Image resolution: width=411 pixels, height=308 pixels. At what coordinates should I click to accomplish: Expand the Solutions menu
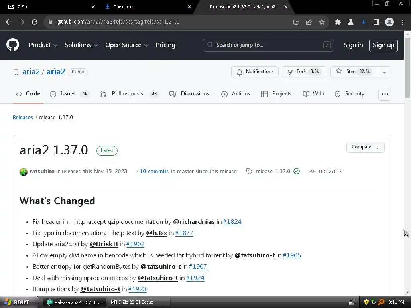click(x=81, y=45)
